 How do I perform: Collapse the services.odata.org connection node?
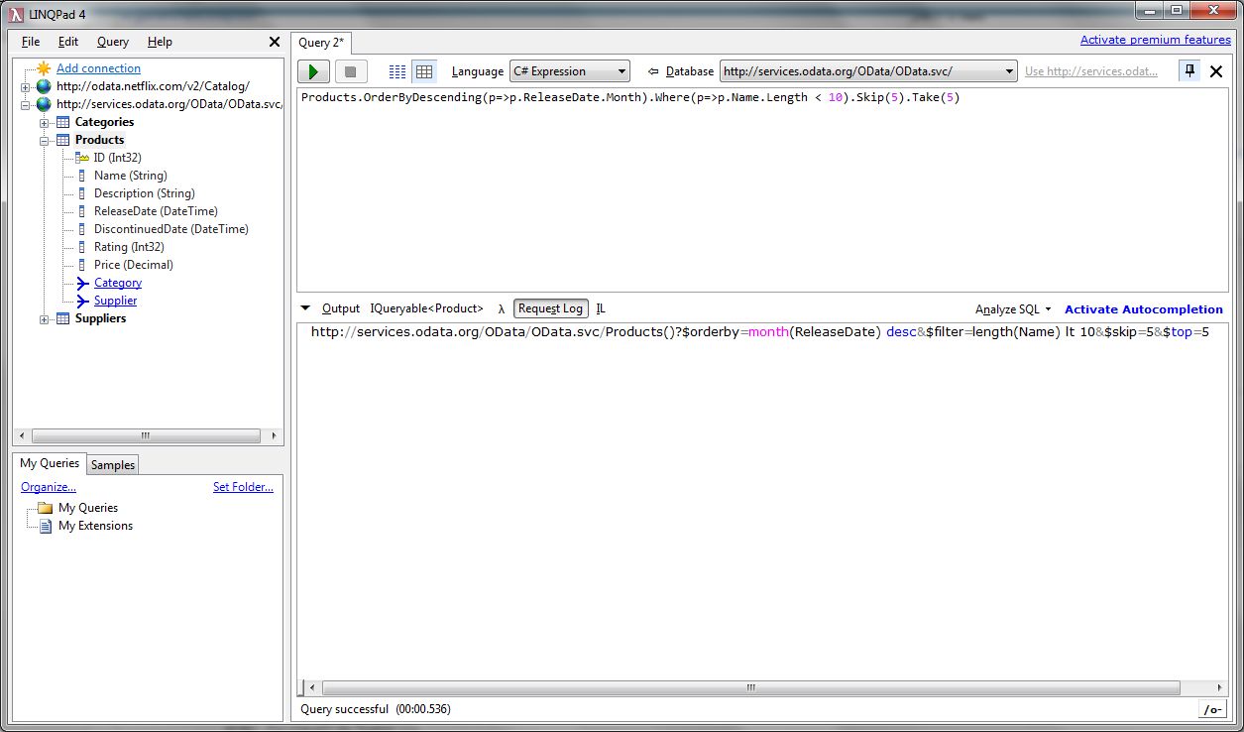[26, 105]
